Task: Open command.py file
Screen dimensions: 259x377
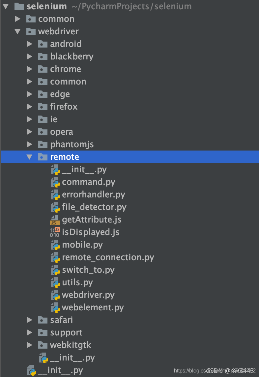Action: click(89, 182)
